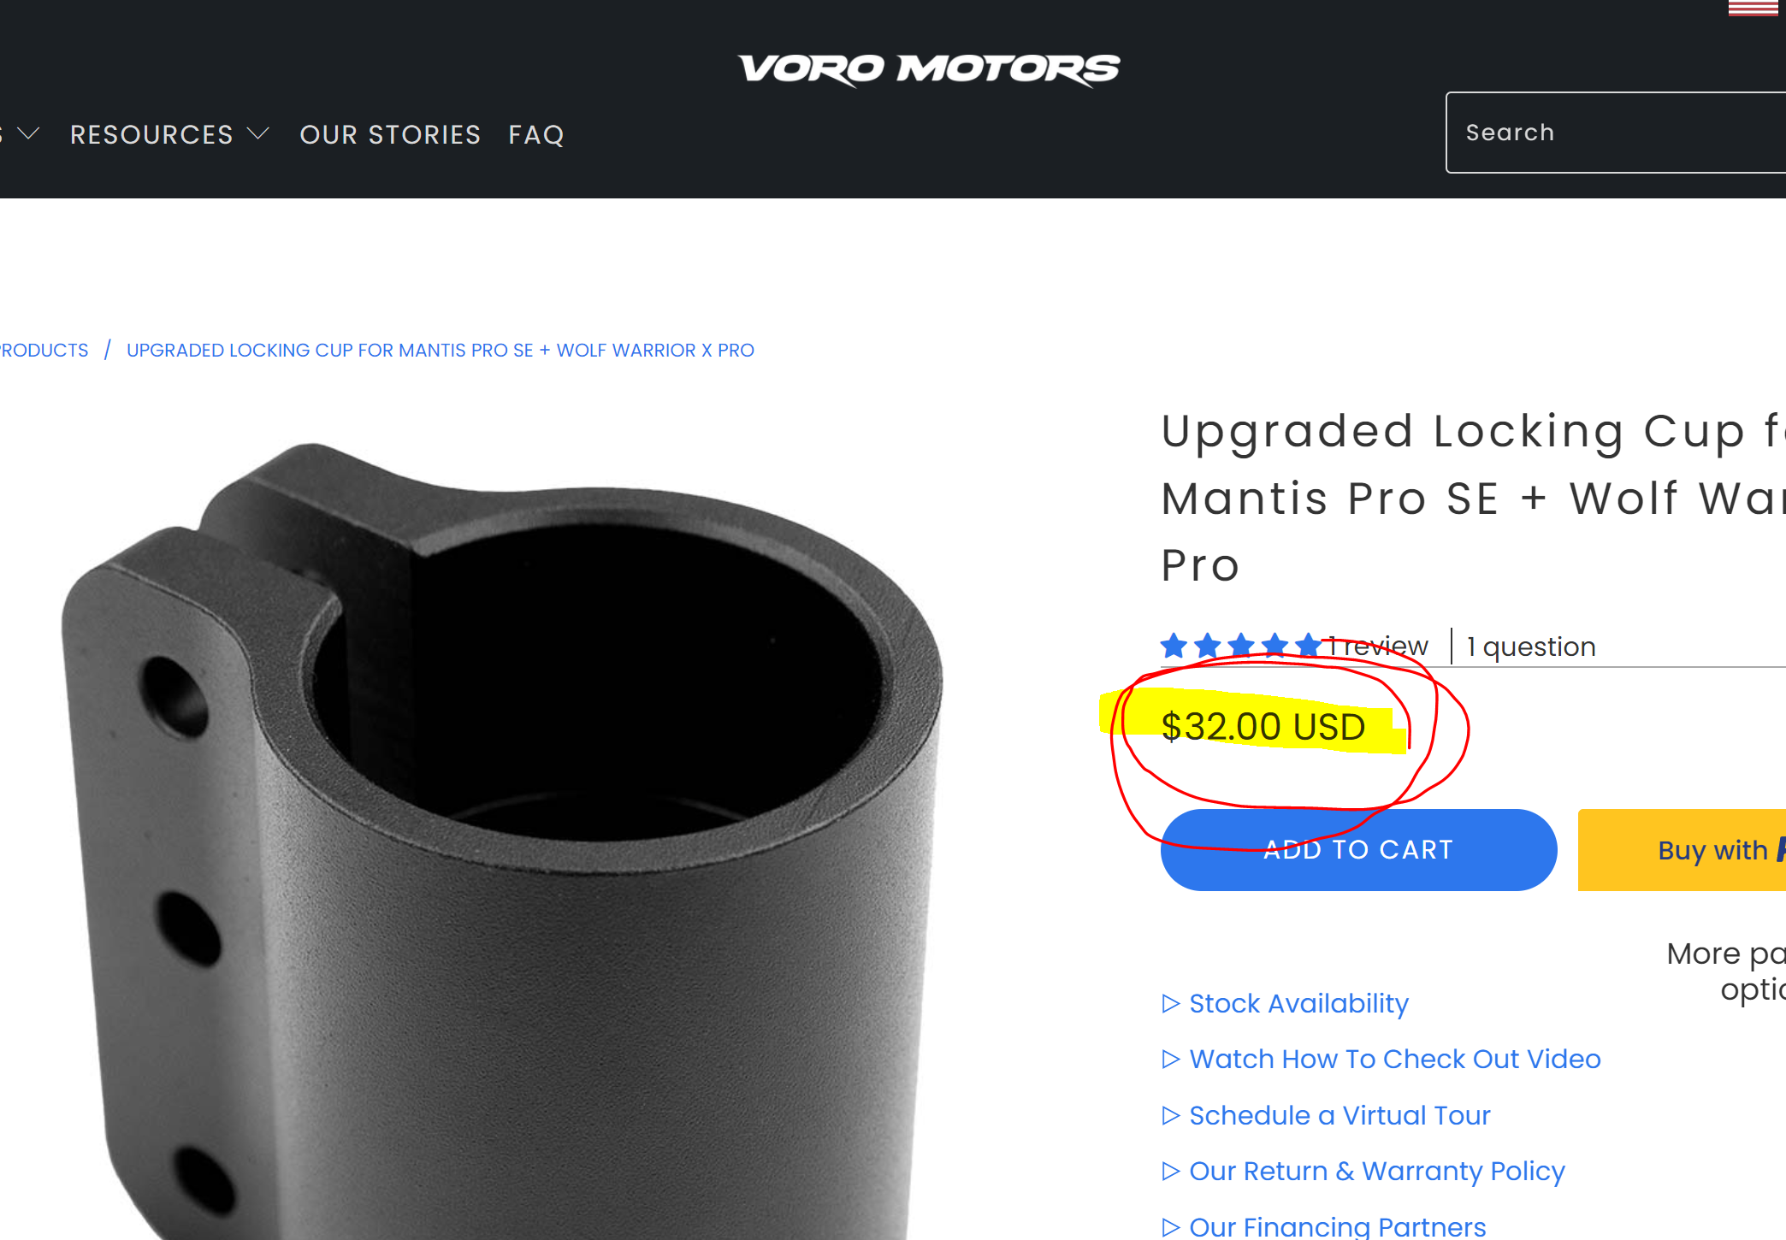Click the Buy with PayPal button
Screen dimensions: 1786x1240
coord(1682,849)
